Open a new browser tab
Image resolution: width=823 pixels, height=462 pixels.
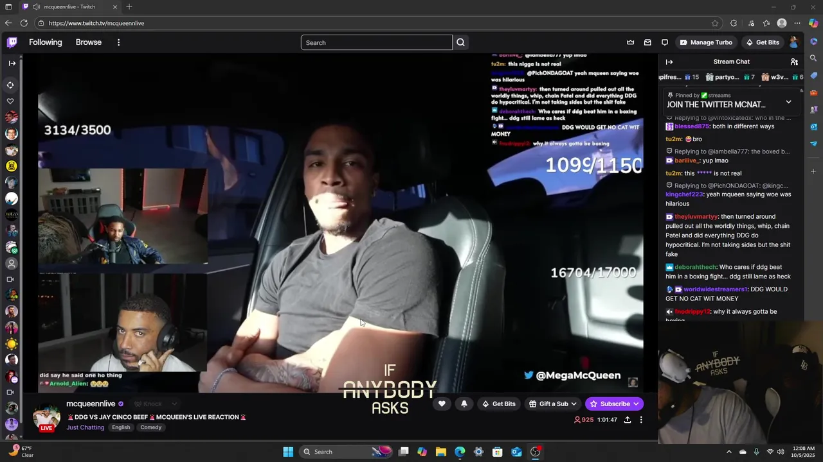[x=129, y=6]
